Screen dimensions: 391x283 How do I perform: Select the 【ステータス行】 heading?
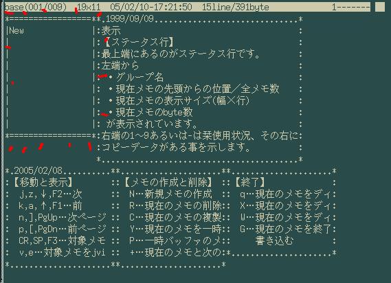click(x=139, y=43)
